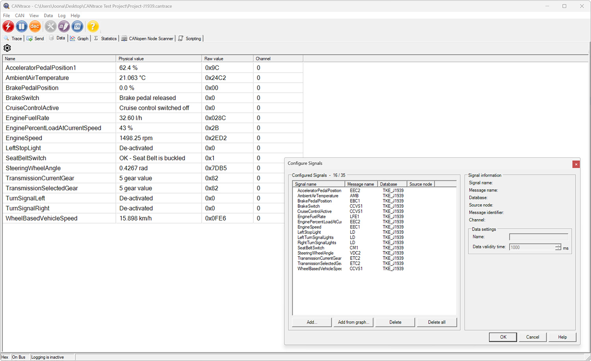
Task: Click the grey wrench and screwdriver settings icon
Action: coord(50,26)
